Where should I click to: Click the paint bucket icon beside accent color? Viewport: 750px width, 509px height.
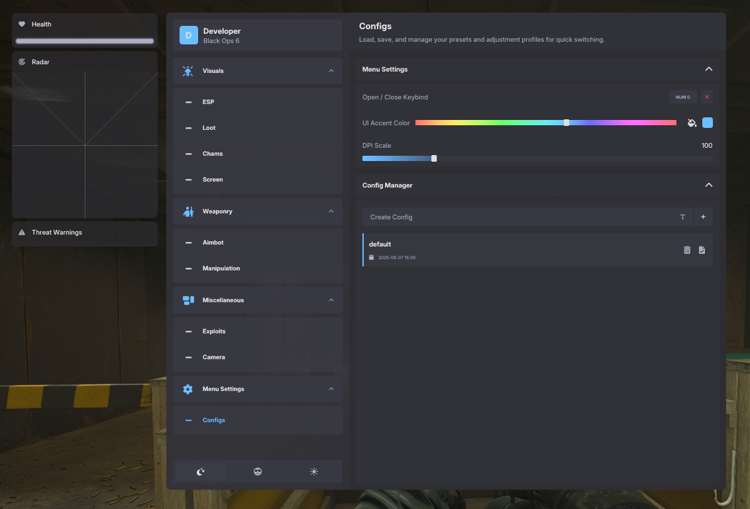point(692,123)
